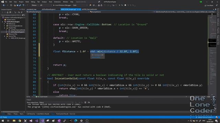Toggle auto-hide pin on Solution Explorer
The image size is (220, 123).
[22, 10]
